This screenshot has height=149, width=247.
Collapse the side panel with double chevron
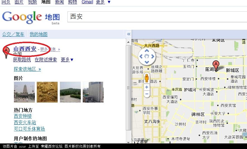tap(129, 34)
